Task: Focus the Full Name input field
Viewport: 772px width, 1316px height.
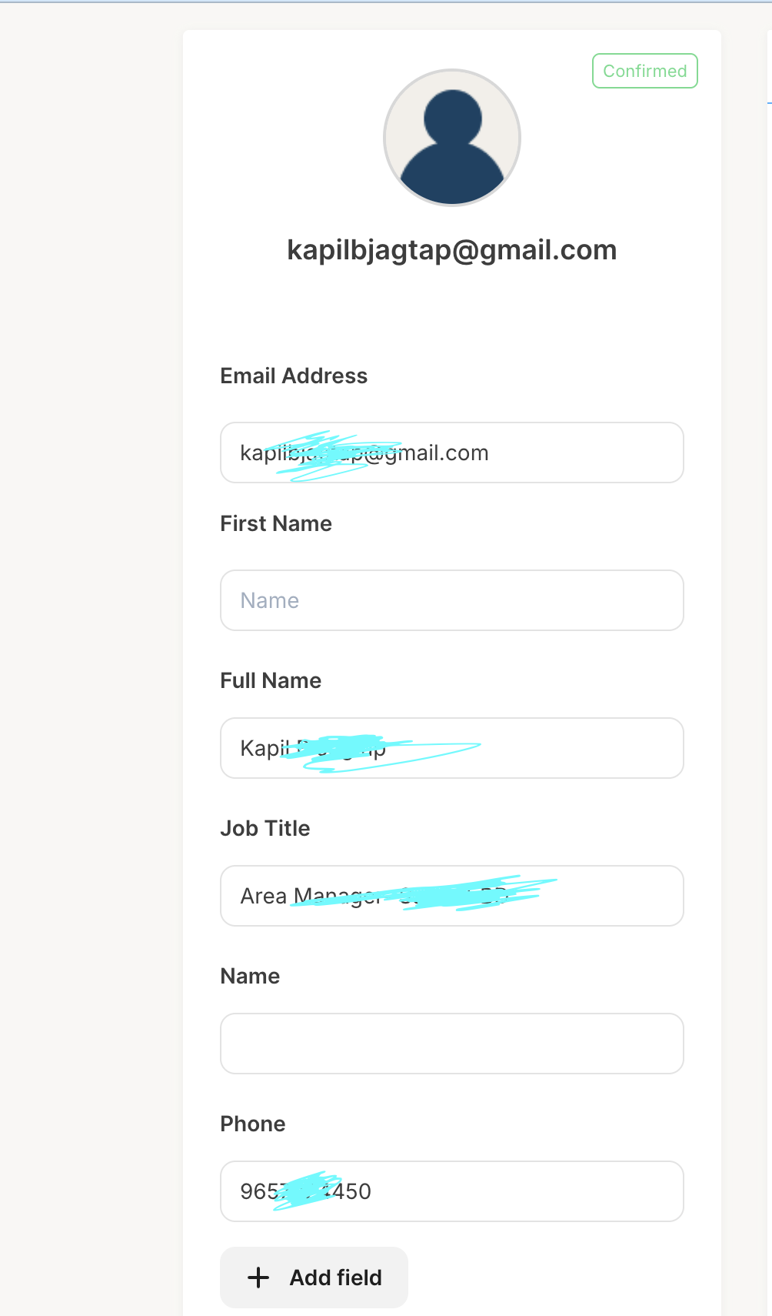Action: coord(452,748)
